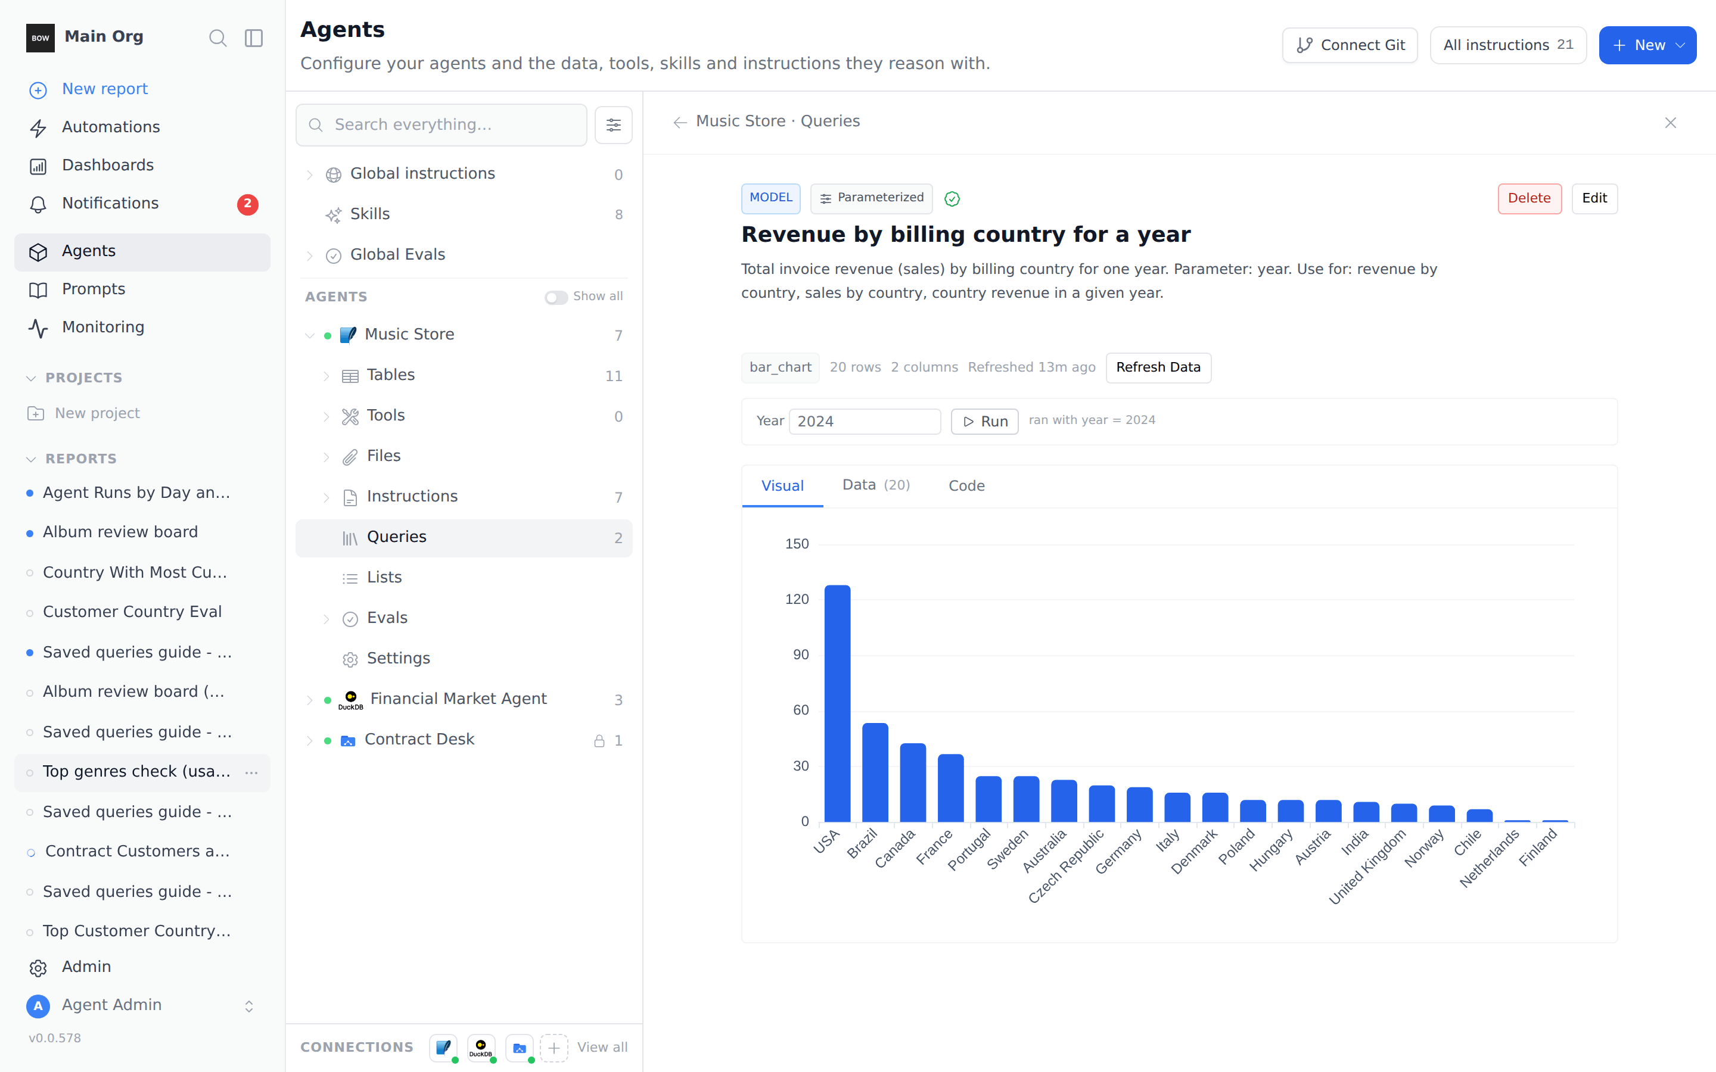This screenshot has width=1716, height=1072.
Task: Click the Contract Desk lock icon
Action: coord(599,740)
